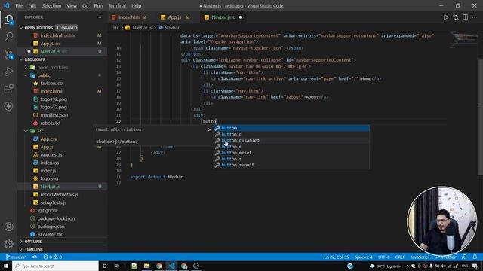Click the feedback icon in status bar

click(464, 257)
